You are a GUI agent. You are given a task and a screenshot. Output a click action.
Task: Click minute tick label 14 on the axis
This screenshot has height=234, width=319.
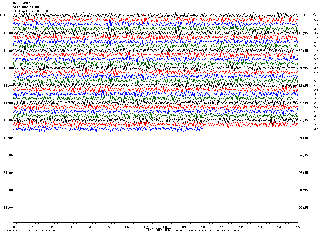tap(279, 227)
